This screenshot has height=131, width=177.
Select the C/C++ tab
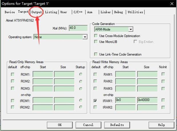click(x=78, y=12)
